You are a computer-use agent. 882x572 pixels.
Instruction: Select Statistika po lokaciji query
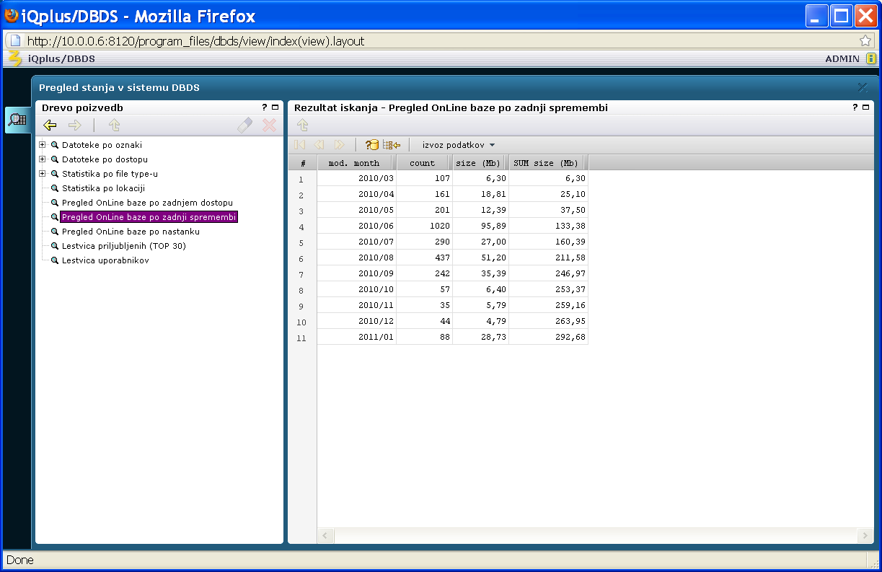tap(103, 188)
